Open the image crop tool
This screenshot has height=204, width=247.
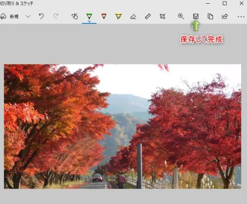pos(162,16)
